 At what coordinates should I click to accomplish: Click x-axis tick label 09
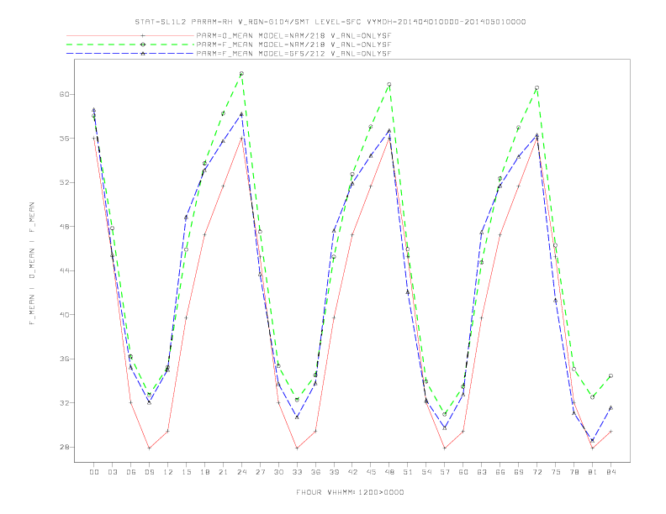click(149, 472)
